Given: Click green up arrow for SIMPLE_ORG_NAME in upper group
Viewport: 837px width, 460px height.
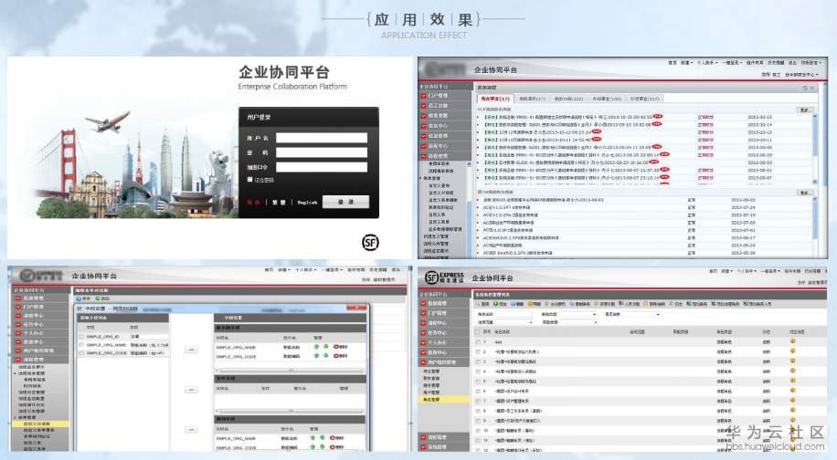Looking at the screenshot, I should pyautogui.click(x=316, y=347).
